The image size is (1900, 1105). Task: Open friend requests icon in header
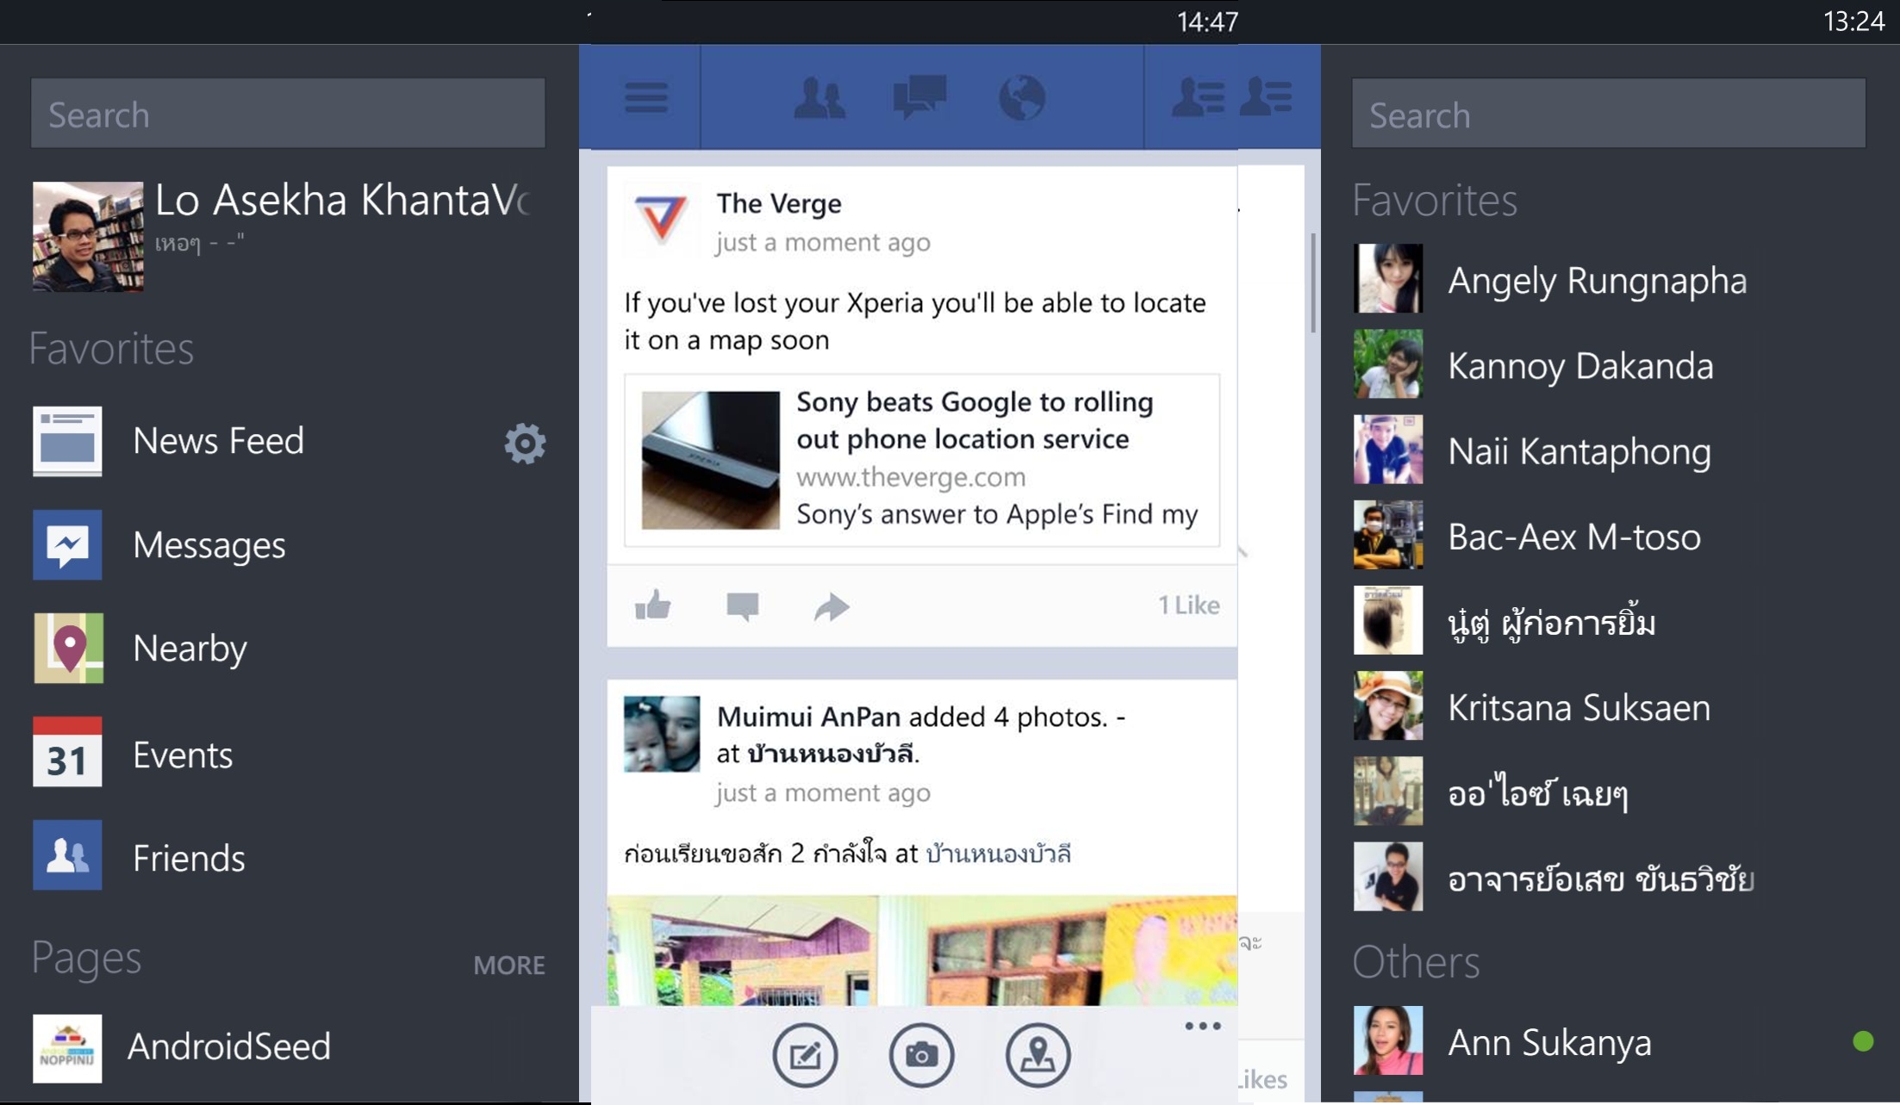(819, 97)
